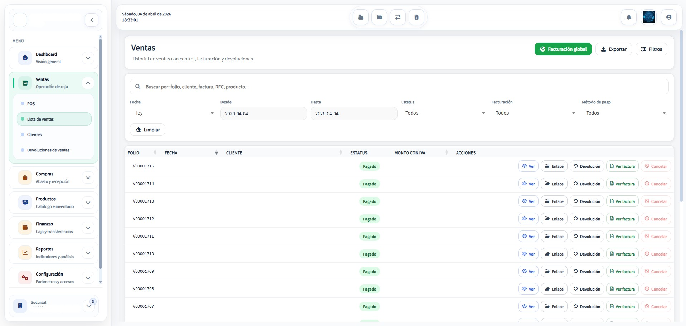Go to Devoluciones de ventas submenu
This screenshot has width=686, height=326.
click(x=48, y=150)
